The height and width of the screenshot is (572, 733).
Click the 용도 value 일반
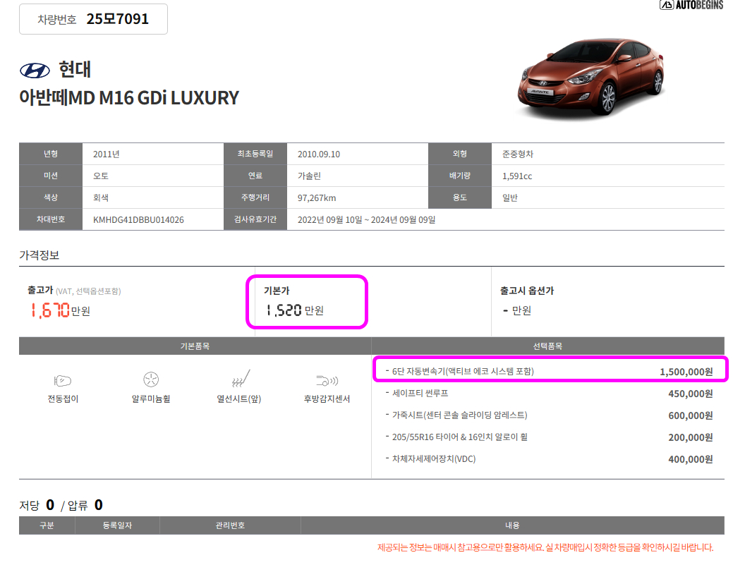tap(510, 198)
